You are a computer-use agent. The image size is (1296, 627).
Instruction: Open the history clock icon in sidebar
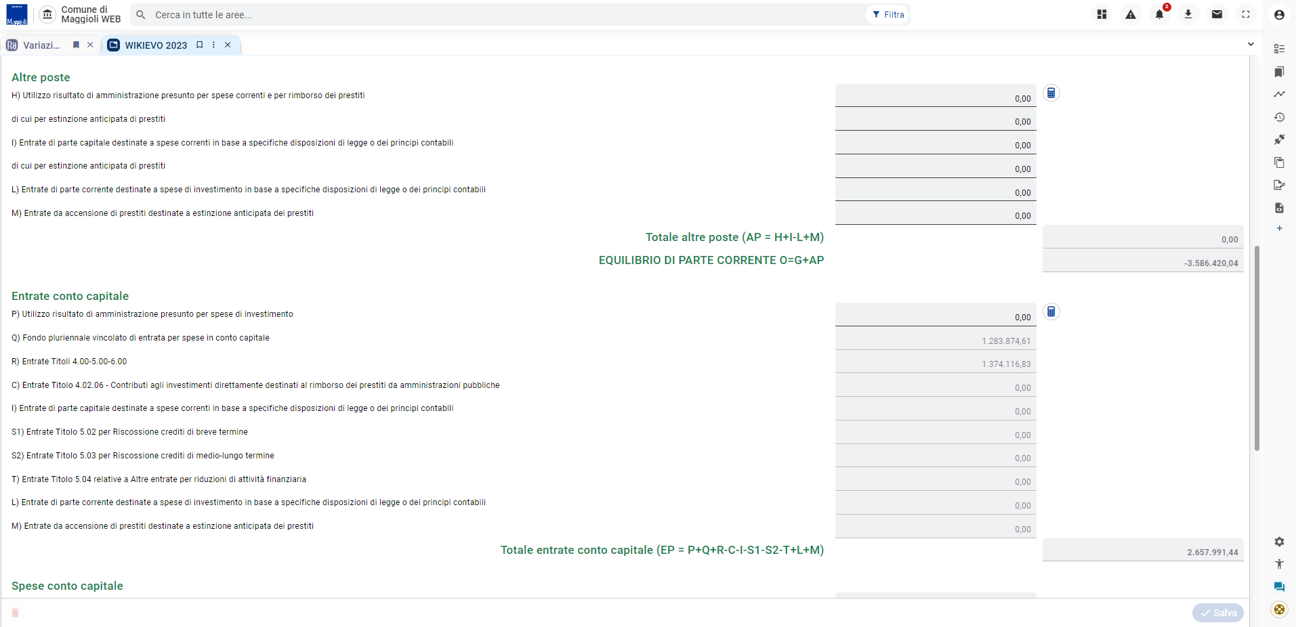[x=1279, y=117]
